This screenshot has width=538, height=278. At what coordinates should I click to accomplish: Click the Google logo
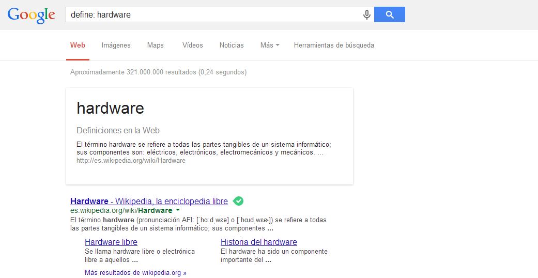31,15
